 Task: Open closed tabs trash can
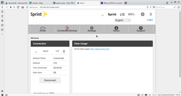(x=167, y=3)
